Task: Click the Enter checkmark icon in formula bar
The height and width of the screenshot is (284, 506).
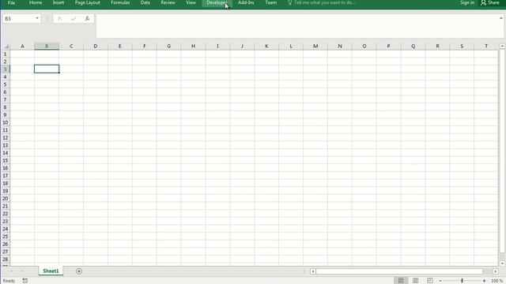Action: (74, 19)
